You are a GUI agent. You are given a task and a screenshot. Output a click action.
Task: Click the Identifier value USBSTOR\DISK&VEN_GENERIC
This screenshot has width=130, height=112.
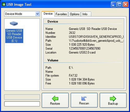tap(96, 37)
